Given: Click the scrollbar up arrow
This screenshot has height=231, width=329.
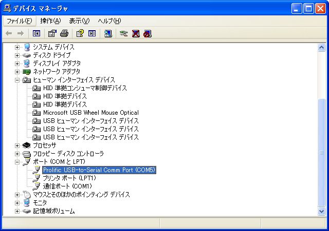Looking at the screenshot, I should click(322, 48).
